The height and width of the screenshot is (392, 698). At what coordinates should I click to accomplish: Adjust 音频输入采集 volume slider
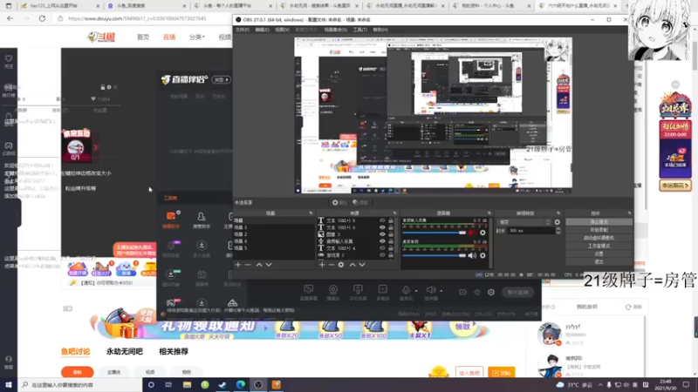coord(434,233)
